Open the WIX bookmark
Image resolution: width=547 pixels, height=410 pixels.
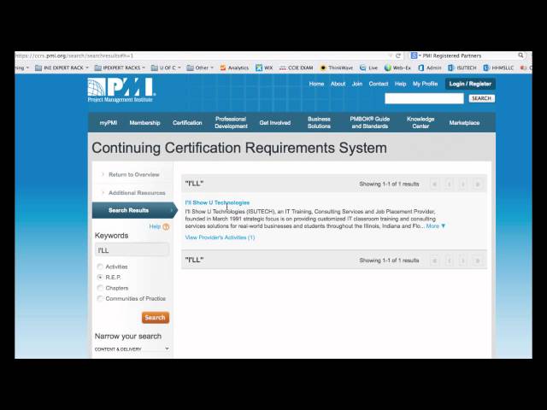[x=264, y=68]
